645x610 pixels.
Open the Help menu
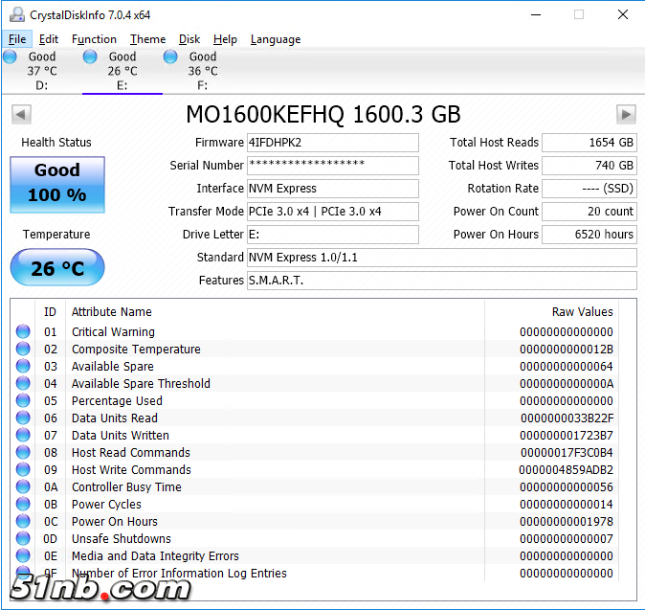coord(225,39)
